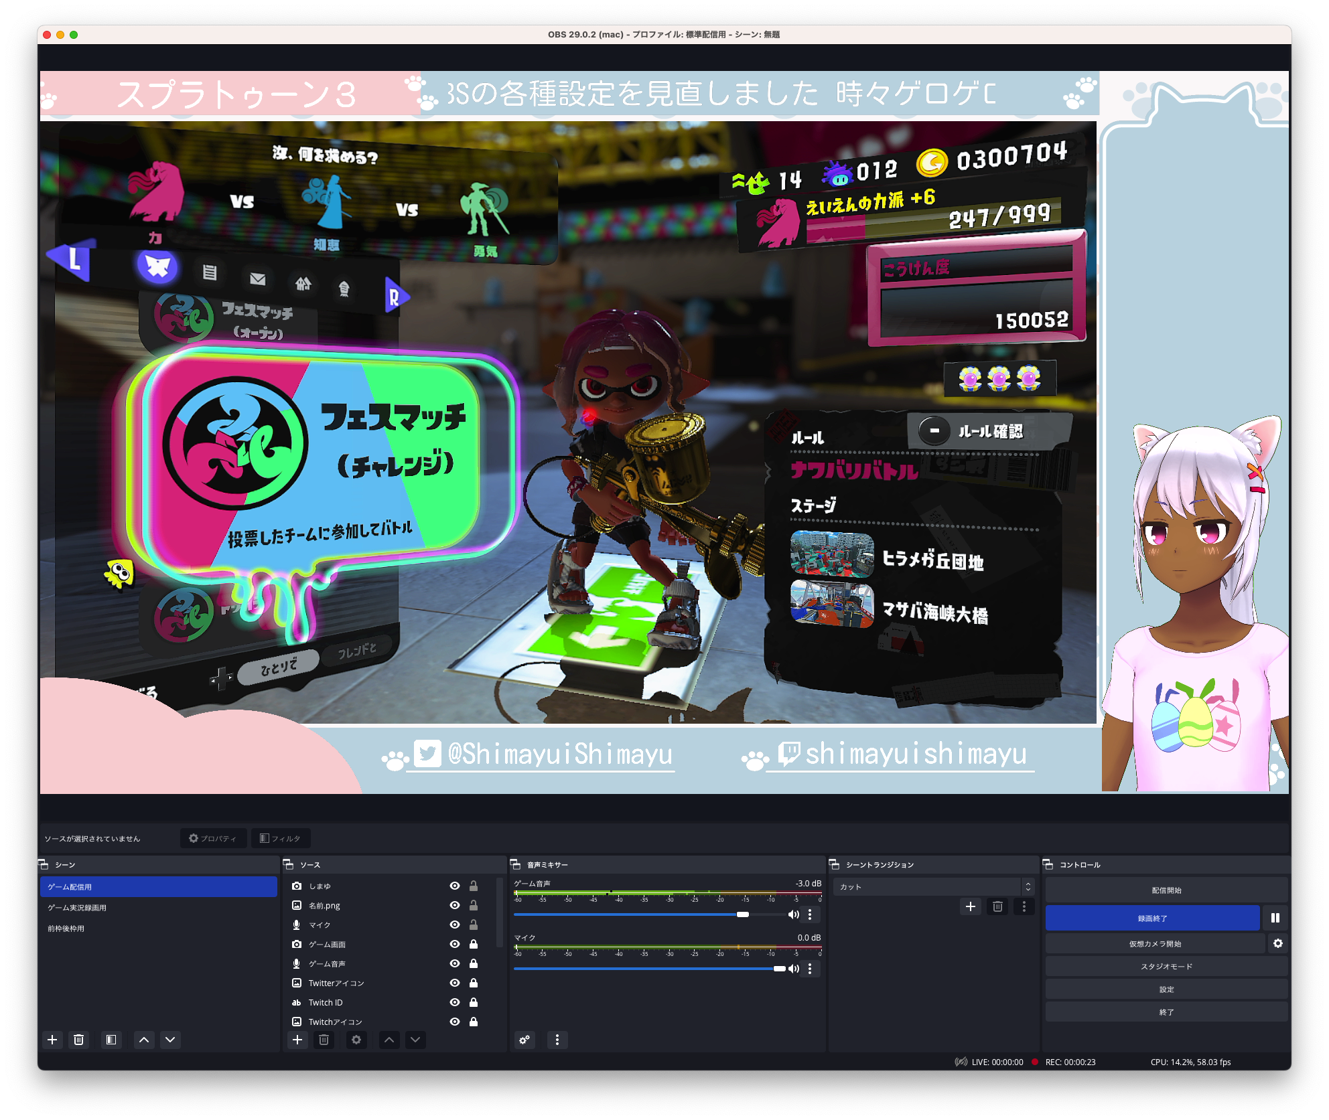
Task: Select the ゲーム実況録画用 scene
Action: [x=159, y=908]
